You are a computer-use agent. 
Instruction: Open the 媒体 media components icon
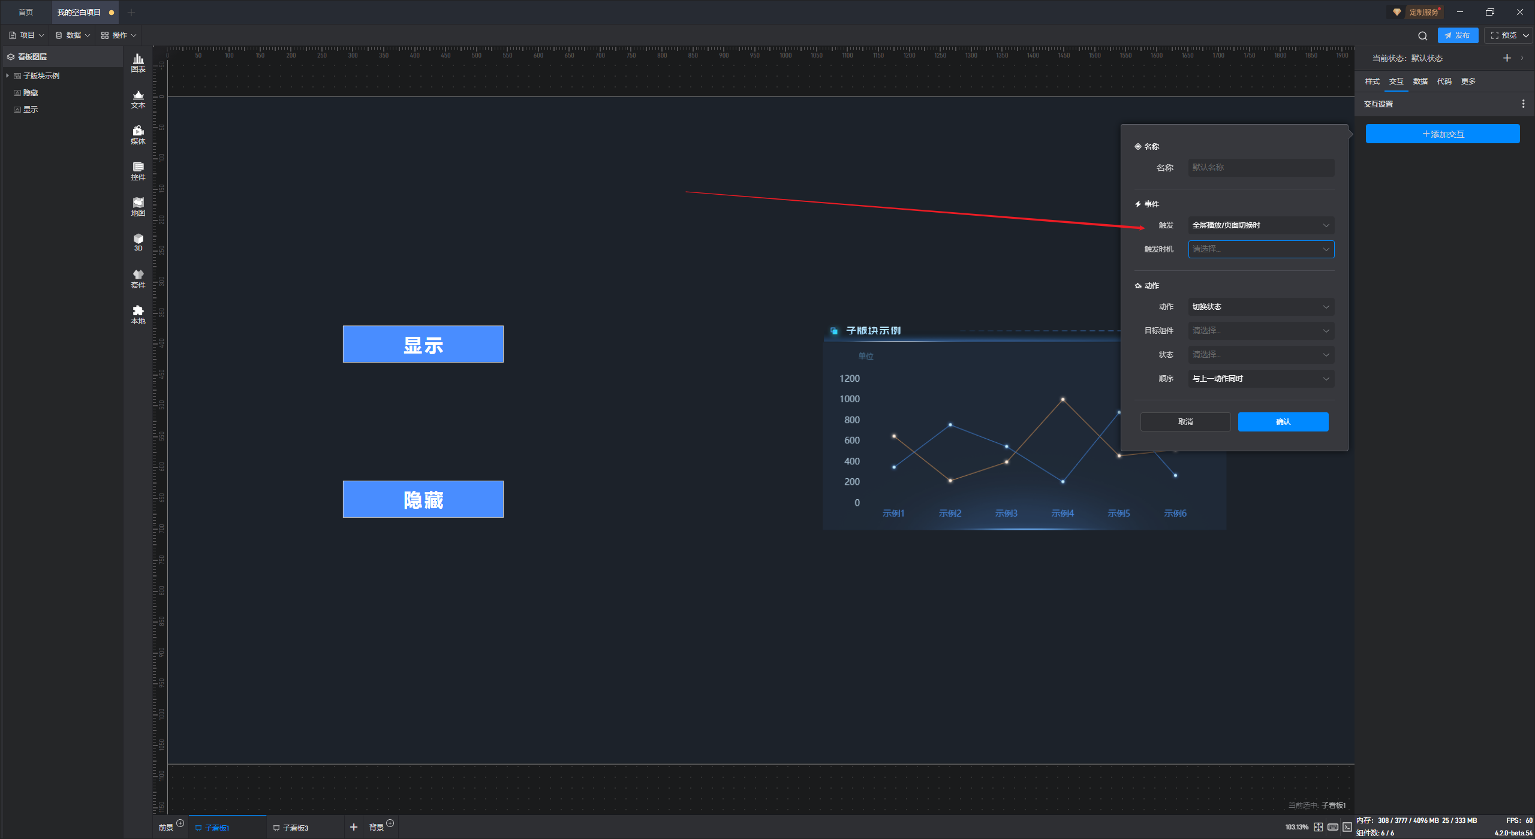pos(138,134)
